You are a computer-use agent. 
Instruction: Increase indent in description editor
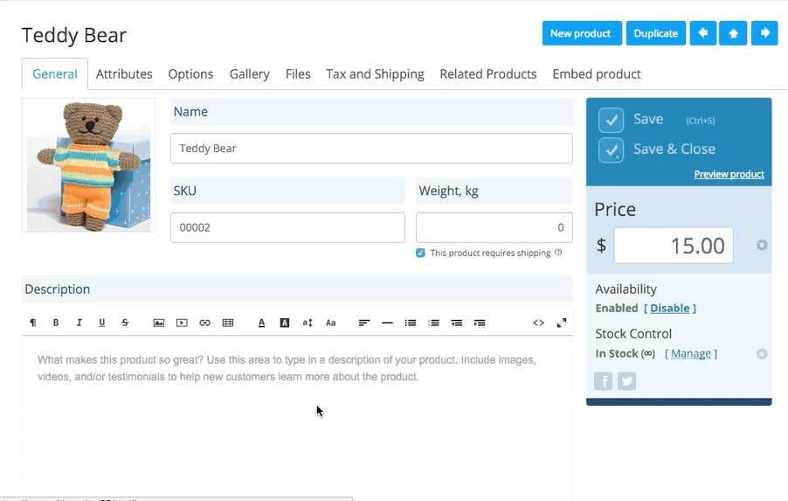[480, 323]
